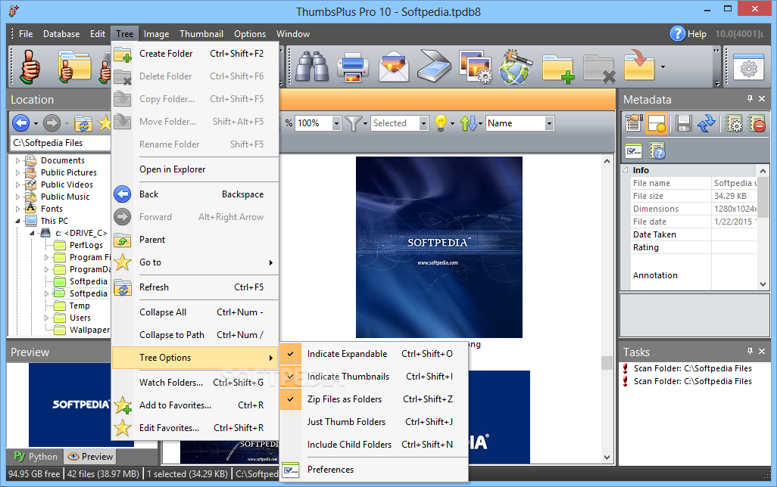Viewport: 777px width, 487px height.
Task: Click the filter funnel icon
Action: coord(353,123)
